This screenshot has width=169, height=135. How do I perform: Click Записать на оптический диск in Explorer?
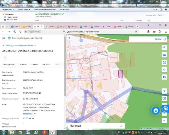pyautogui.click(x=45, y=10)
